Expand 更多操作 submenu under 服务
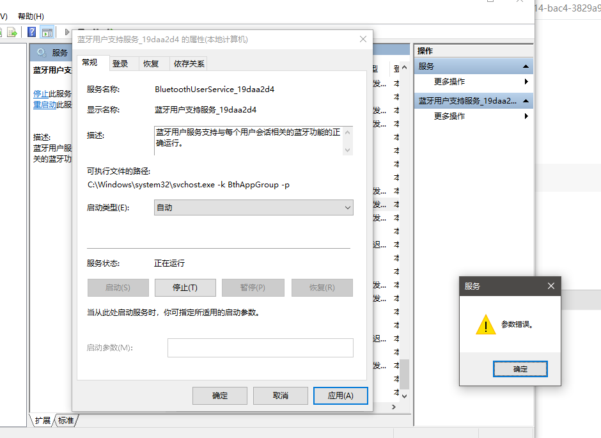Viewport: 601px width, 438px height. [526, 81]
